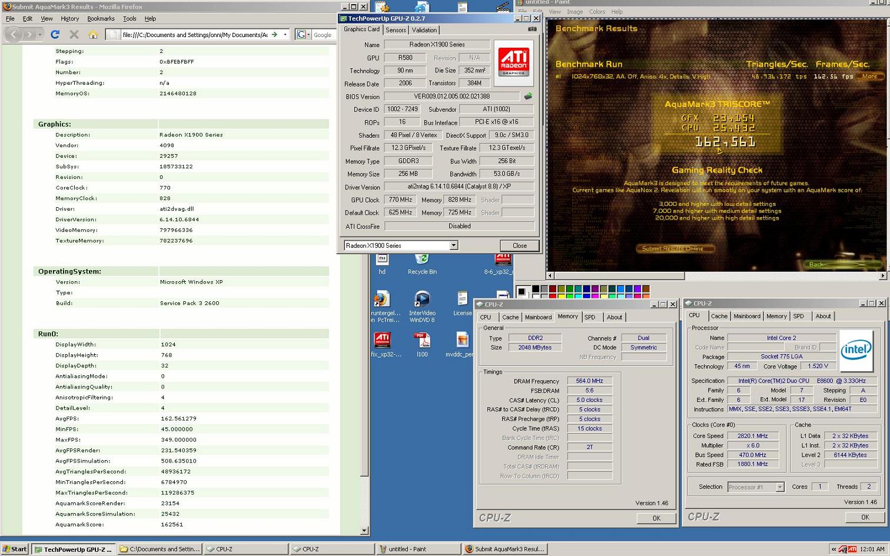Open the Colors menu in Paint
This screenshot has height=556, width=890.
tap(597, 12)
